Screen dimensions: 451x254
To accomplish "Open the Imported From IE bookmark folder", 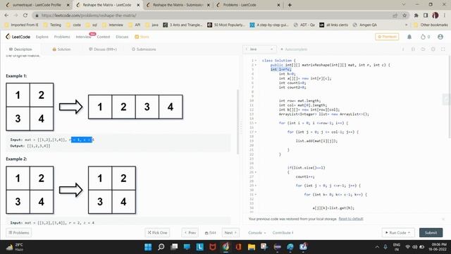I will [22, 25].
